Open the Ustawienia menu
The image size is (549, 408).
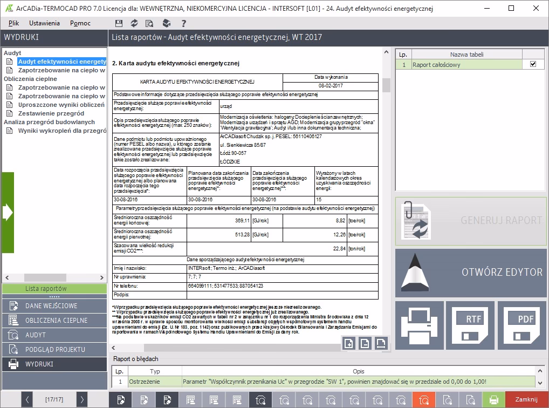click(x=44, y=23)
